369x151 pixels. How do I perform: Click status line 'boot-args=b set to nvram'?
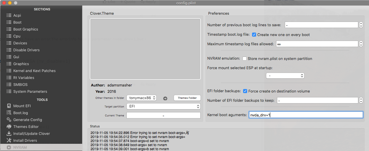(130, 149)
